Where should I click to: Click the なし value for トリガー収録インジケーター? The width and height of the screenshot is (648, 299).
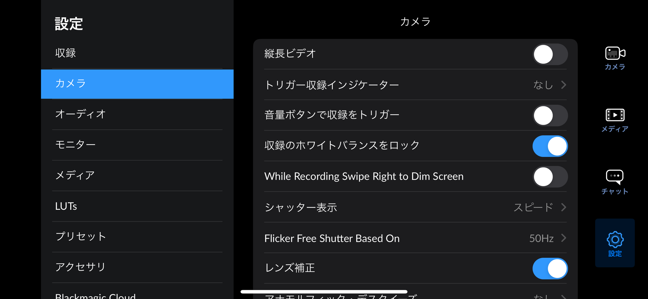[x=543, y=85]
